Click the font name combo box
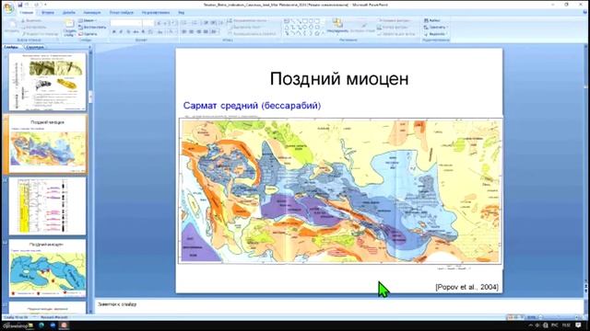Image resolution: width=590 pixels, height=331 pixels. point(125,23)
